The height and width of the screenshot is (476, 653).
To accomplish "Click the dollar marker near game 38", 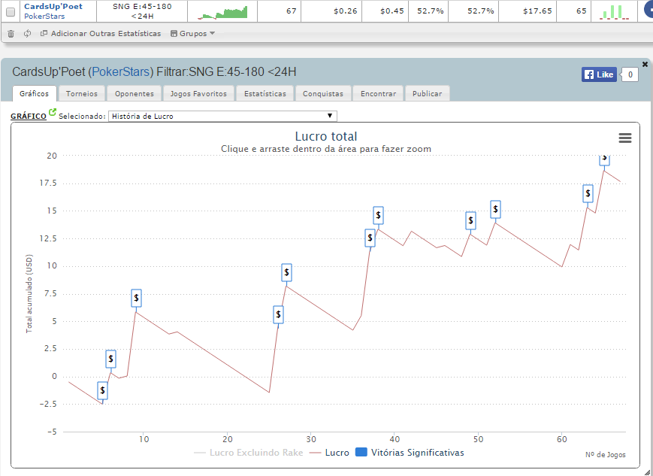I will point(378,216).
